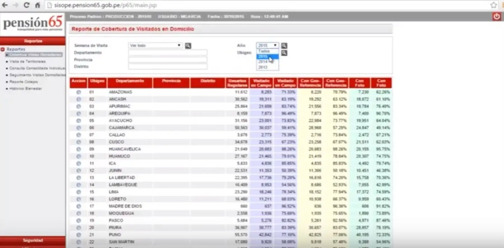Select action radio for CALLAO row
504x248 pixels.
[78, 135]
